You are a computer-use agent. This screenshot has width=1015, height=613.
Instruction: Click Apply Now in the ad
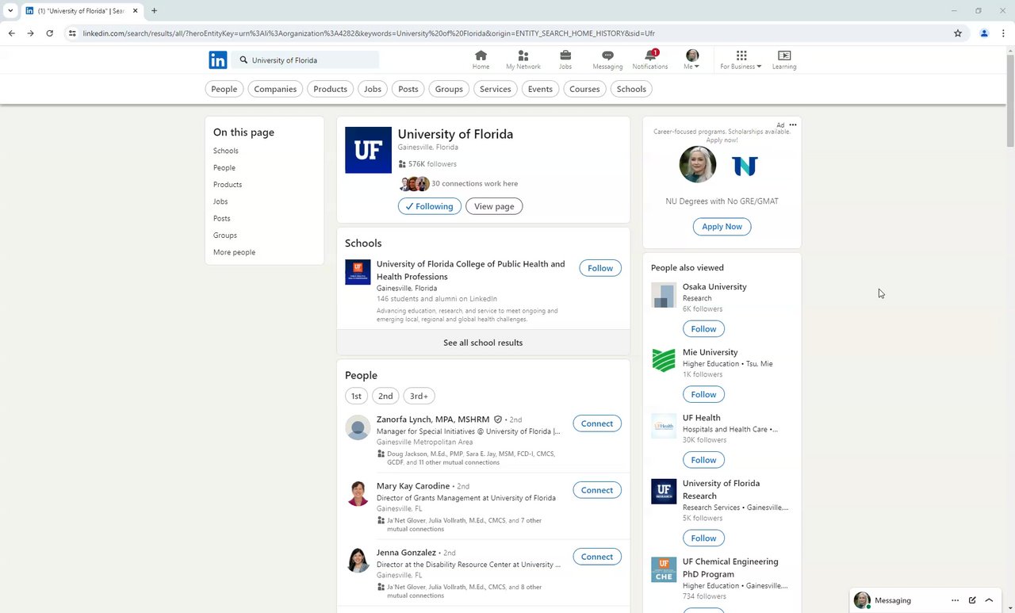pyautogui.click(x=722, y=226)
